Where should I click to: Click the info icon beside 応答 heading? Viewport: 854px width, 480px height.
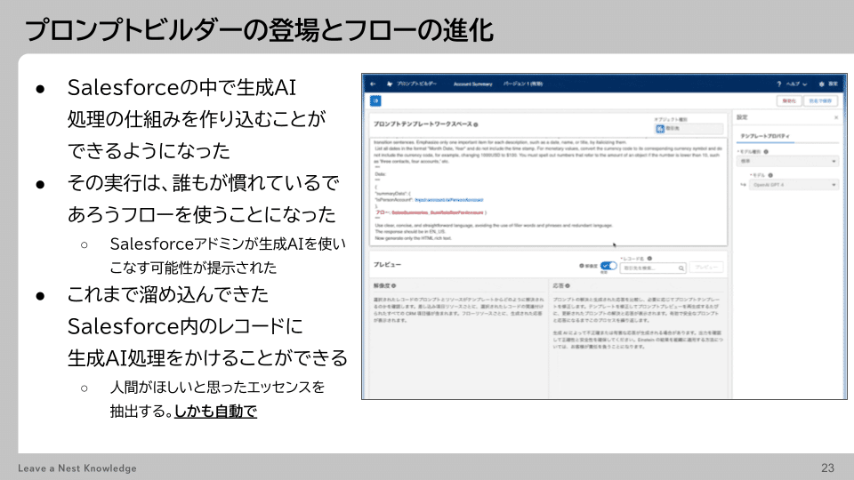click(x=568, y=285)
